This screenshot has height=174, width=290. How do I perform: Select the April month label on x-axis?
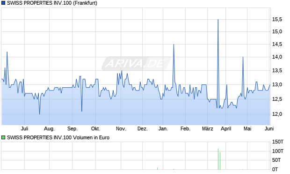(x=226, y=129)
